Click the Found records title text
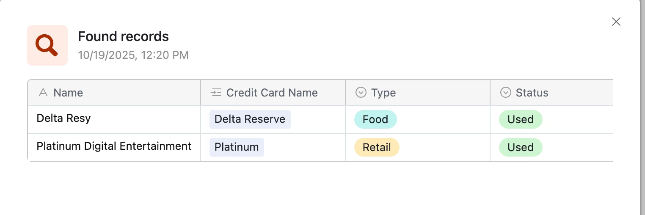Screen dimensions: 645x215 [x=123, y=37]
